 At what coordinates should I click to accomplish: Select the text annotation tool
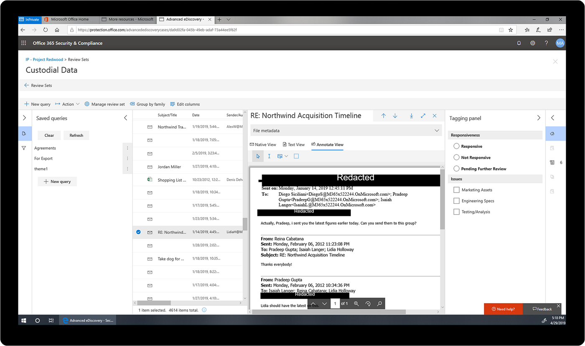click(x=269, y=156)
